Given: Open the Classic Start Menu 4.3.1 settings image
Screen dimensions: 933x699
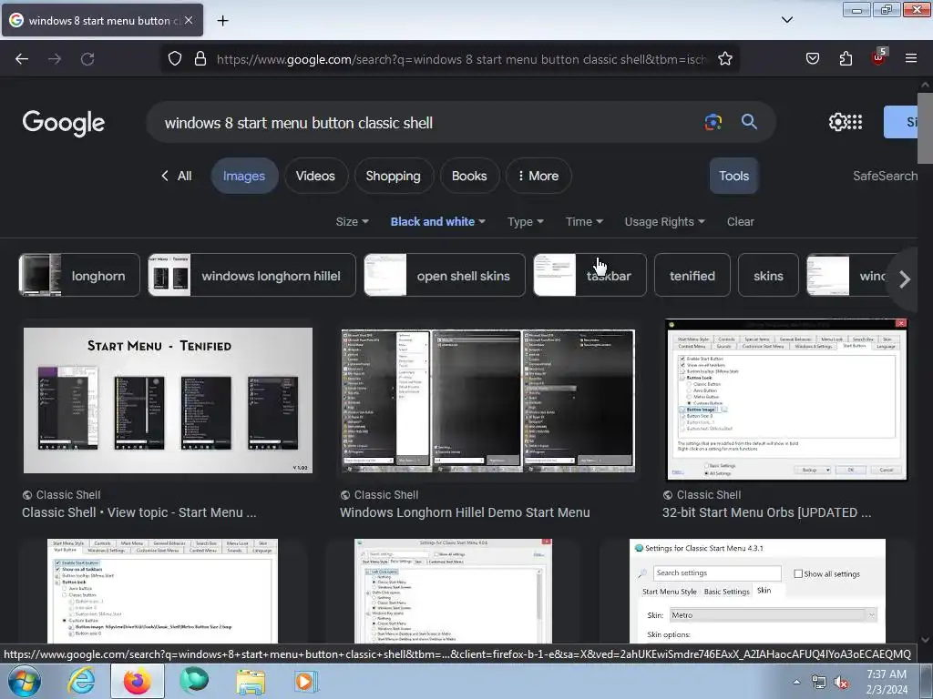Looking at the screenshot, I should coord(757,591).
